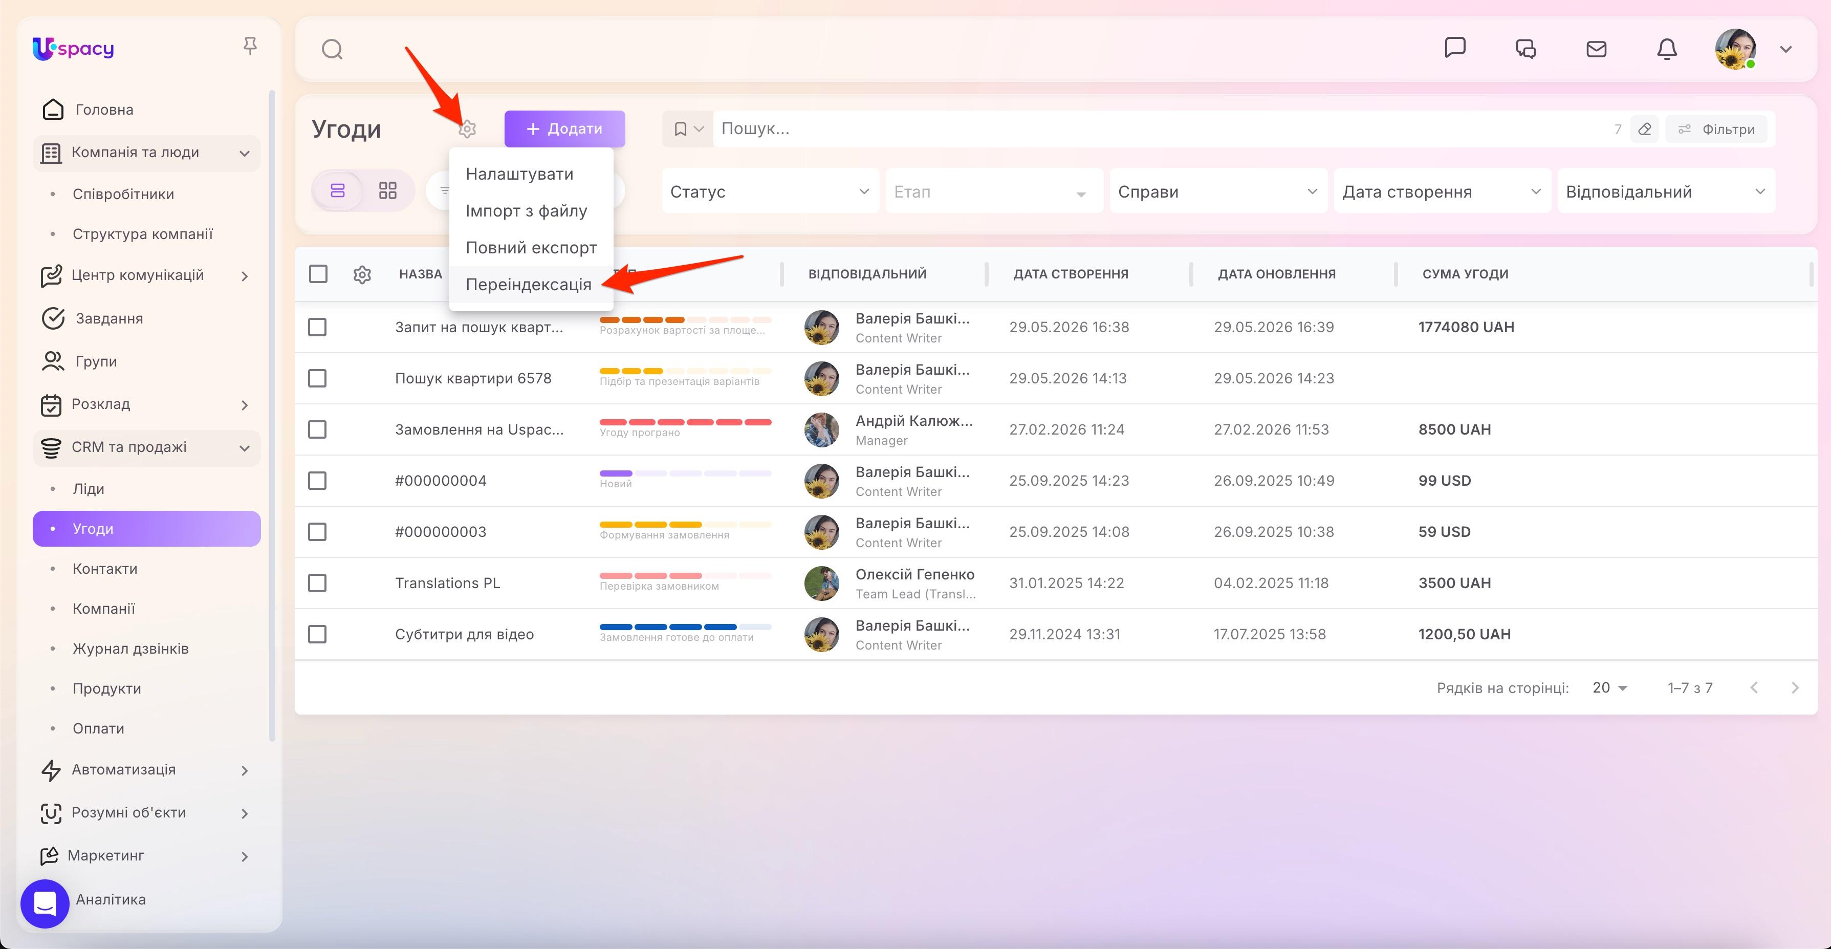Open the mail envelope icon

[1596, 49]
